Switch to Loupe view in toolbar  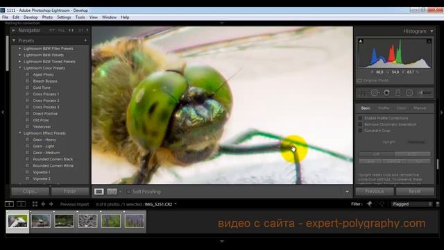[x=99, y=192]
